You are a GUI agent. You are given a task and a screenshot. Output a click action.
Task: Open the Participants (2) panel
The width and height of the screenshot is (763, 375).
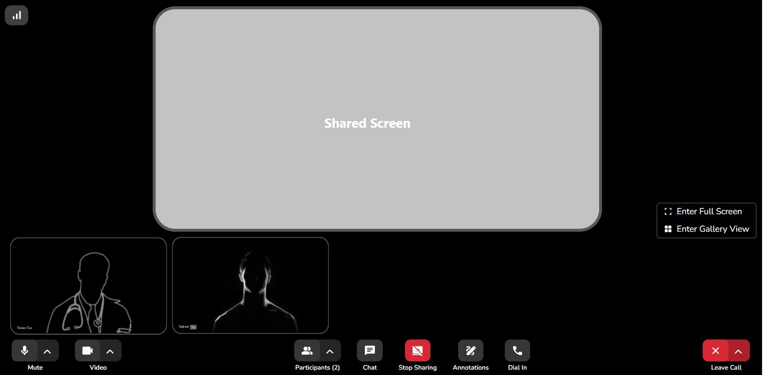307,351
